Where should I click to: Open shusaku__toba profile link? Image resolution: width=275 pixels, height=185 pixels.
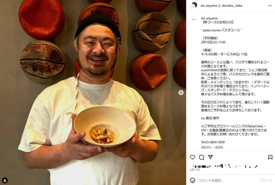click(x=232, y=6)
